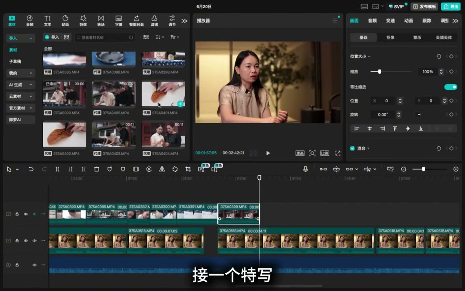Open the media sort order dropdown
Screen dimensions: 465x291
(x=160, y=37)
